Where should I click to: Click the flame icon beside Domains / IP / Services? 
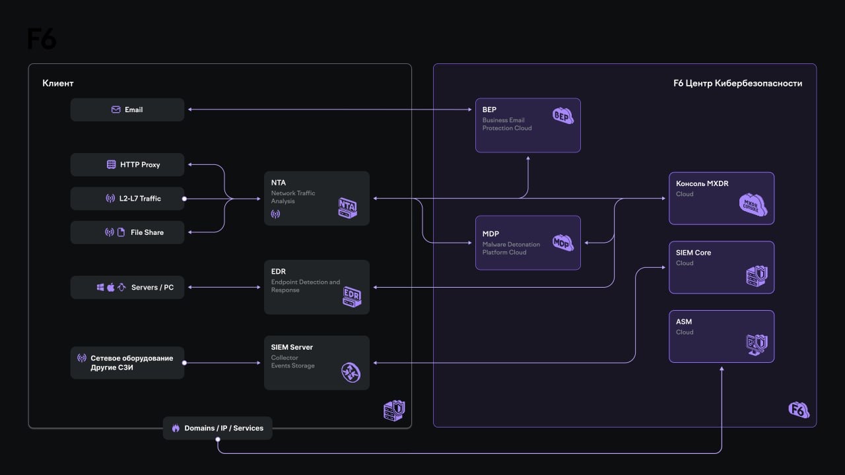point(176,428)
